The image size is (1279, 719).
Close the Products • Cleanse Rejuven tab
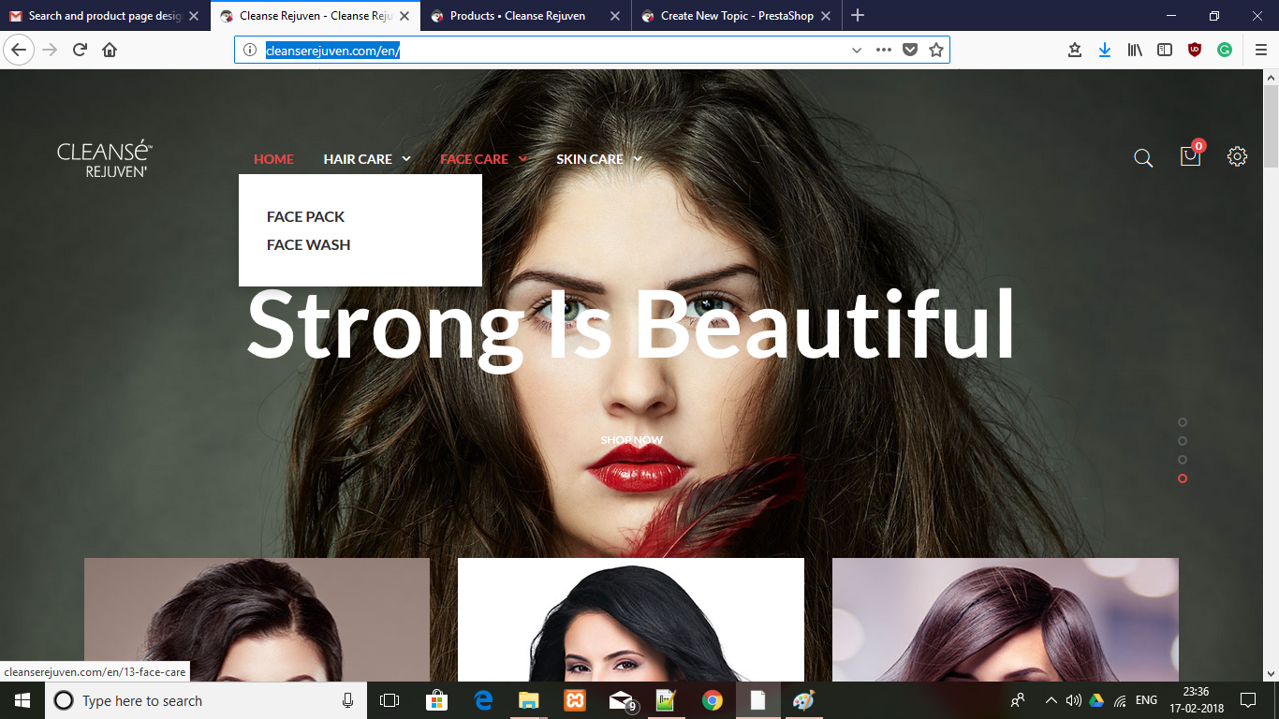pos(615,16)
